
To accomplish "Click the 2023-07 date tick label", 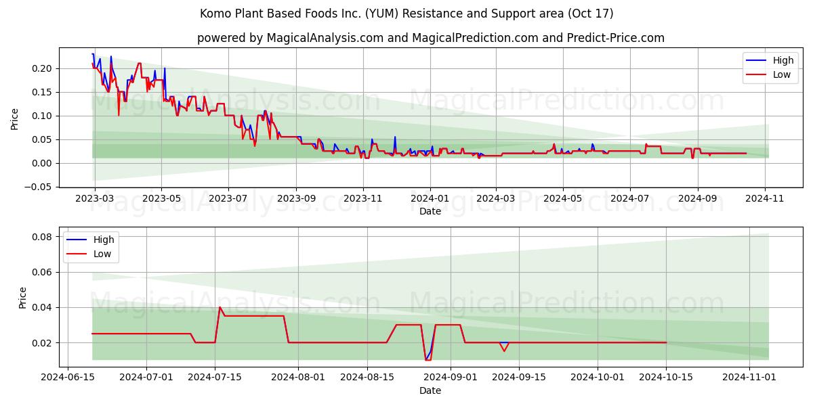I will (228, 199).
